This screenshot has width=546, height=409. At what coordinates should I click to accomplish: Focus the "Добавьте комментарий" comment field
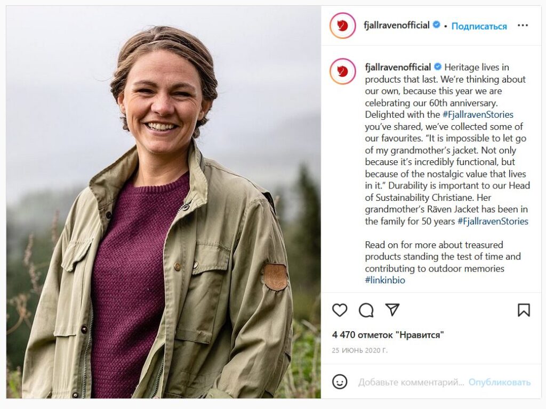point(411,382)
